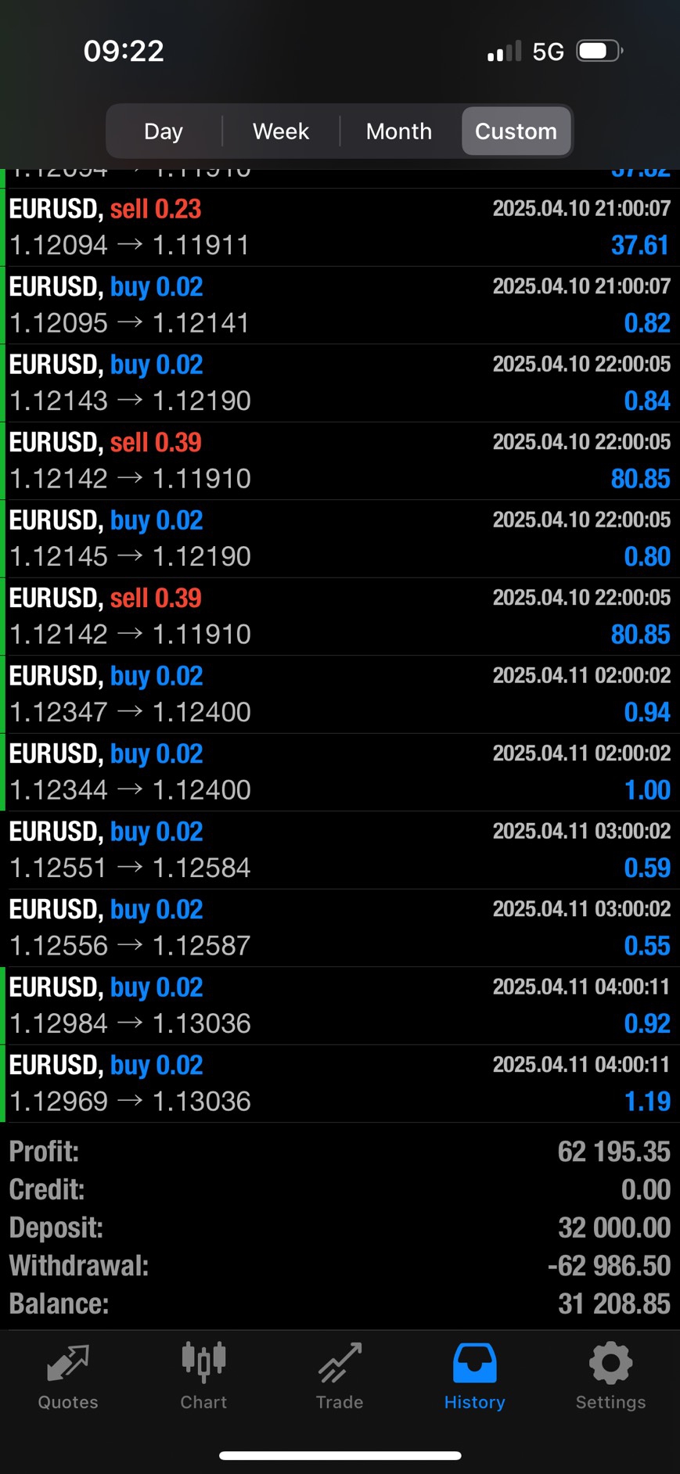The image size is (680, 1474).
Task: Open the Chart candlestick icon
Action: coord(203,1362)
